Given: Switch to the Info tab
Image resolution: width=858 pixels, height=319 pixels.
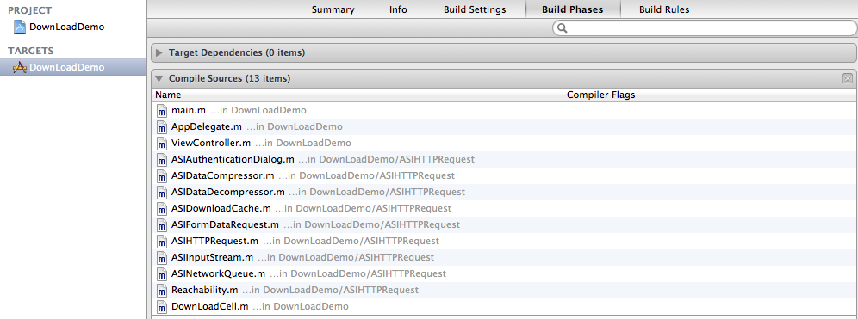Looking at the screenshot, I should tap(398, 9).
